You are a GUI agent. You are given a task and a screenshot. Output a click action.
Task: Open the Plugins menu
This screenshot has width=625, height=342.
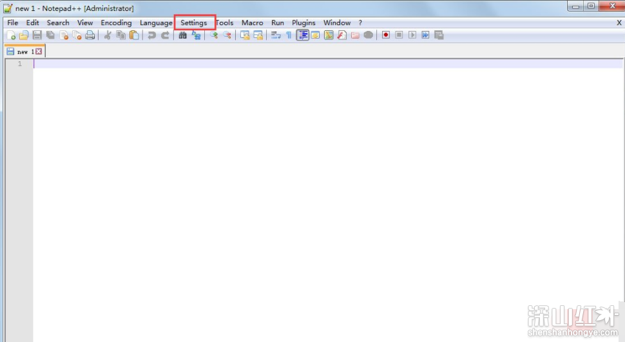click(303, 23)
